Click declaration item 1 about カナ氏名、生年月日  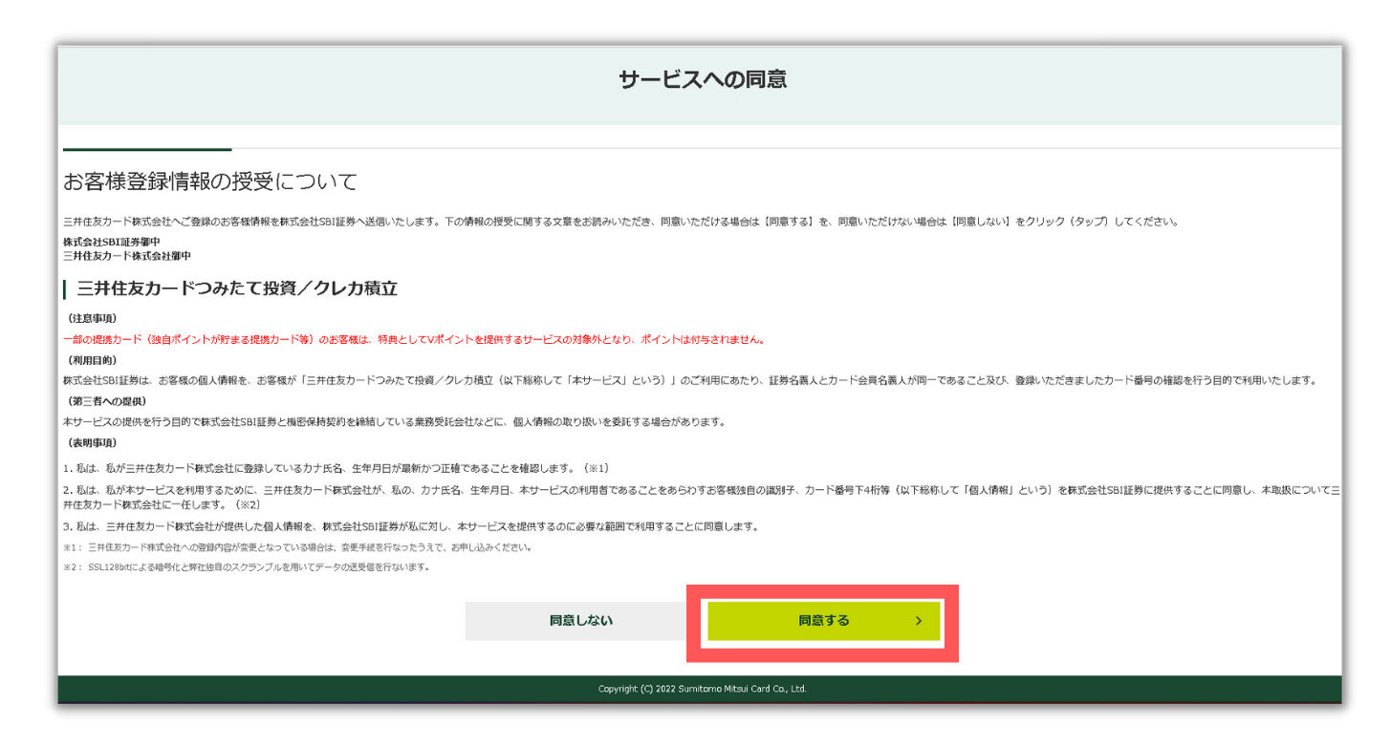[337, 468]
